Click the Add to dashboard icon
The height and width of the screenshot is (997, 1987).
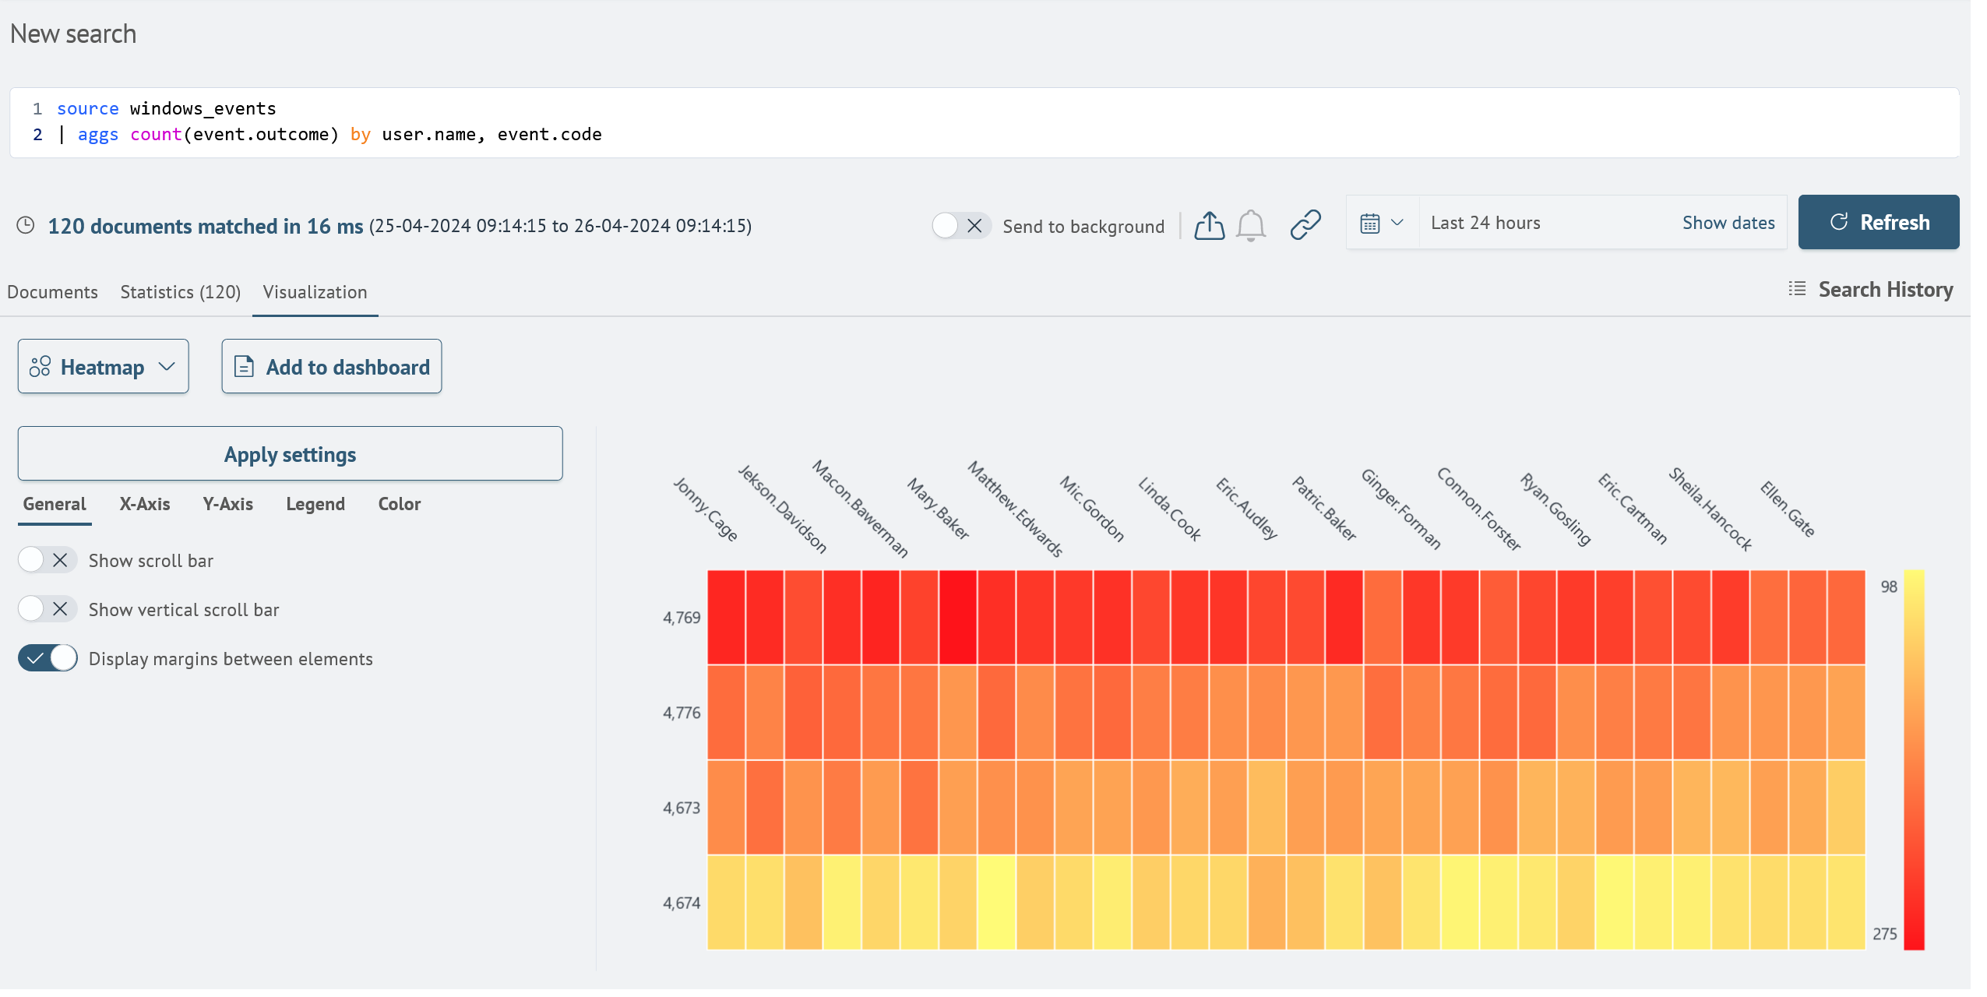(244, 366)
